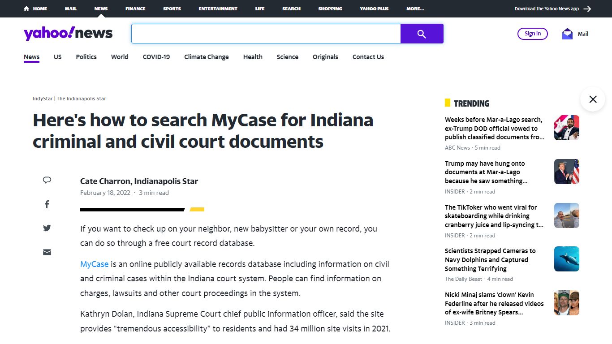612x344 pixels.
Task: Open the FINANCE top menu item
Action: pos(135,9)
